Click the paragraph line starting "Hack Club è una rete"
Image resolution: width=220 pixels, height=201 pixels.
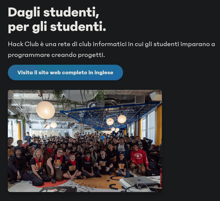(x=111, y=44)
